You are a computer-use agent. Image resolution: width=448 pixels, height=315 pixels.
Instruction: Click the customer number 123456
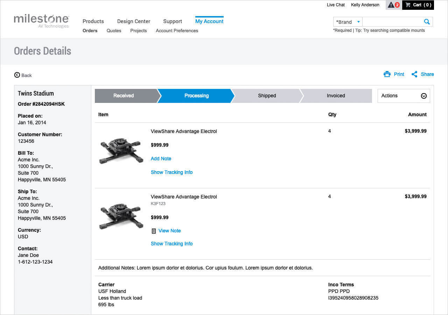click(x=26, y=141)
